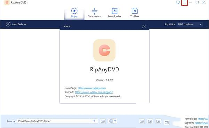Click the Save to: label
This screenshot has width=209, height=128.
click(x=11, y=121)
